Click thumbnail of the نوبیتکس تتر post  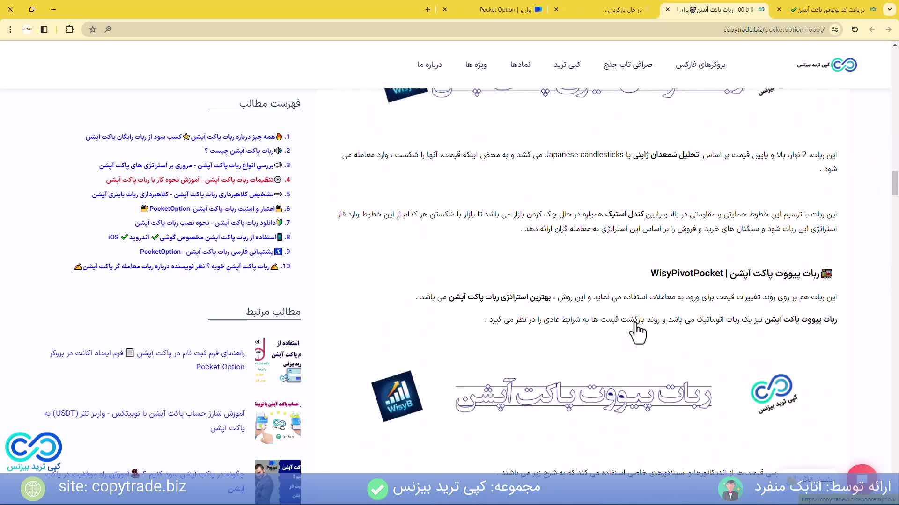(278, 421)
